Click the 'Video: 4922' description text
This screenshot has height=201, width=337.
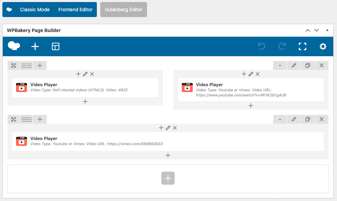117,90
